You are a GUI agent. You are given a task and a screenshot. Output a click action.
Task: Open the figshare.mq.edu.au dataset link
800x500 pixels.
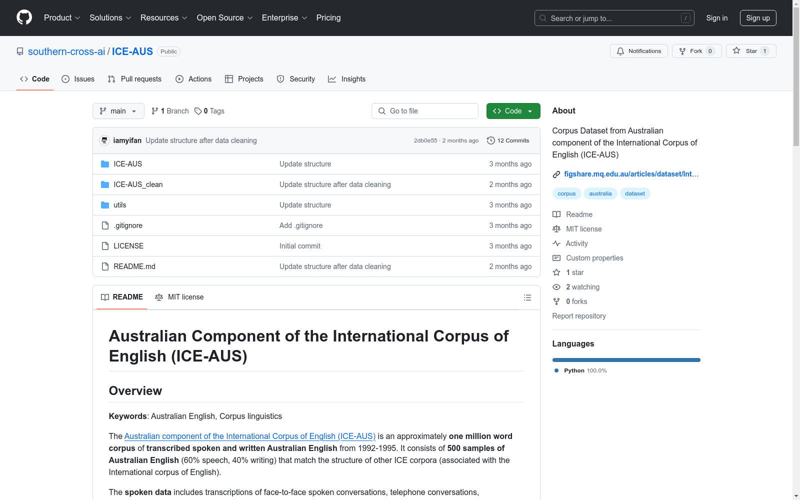point(631,174)
